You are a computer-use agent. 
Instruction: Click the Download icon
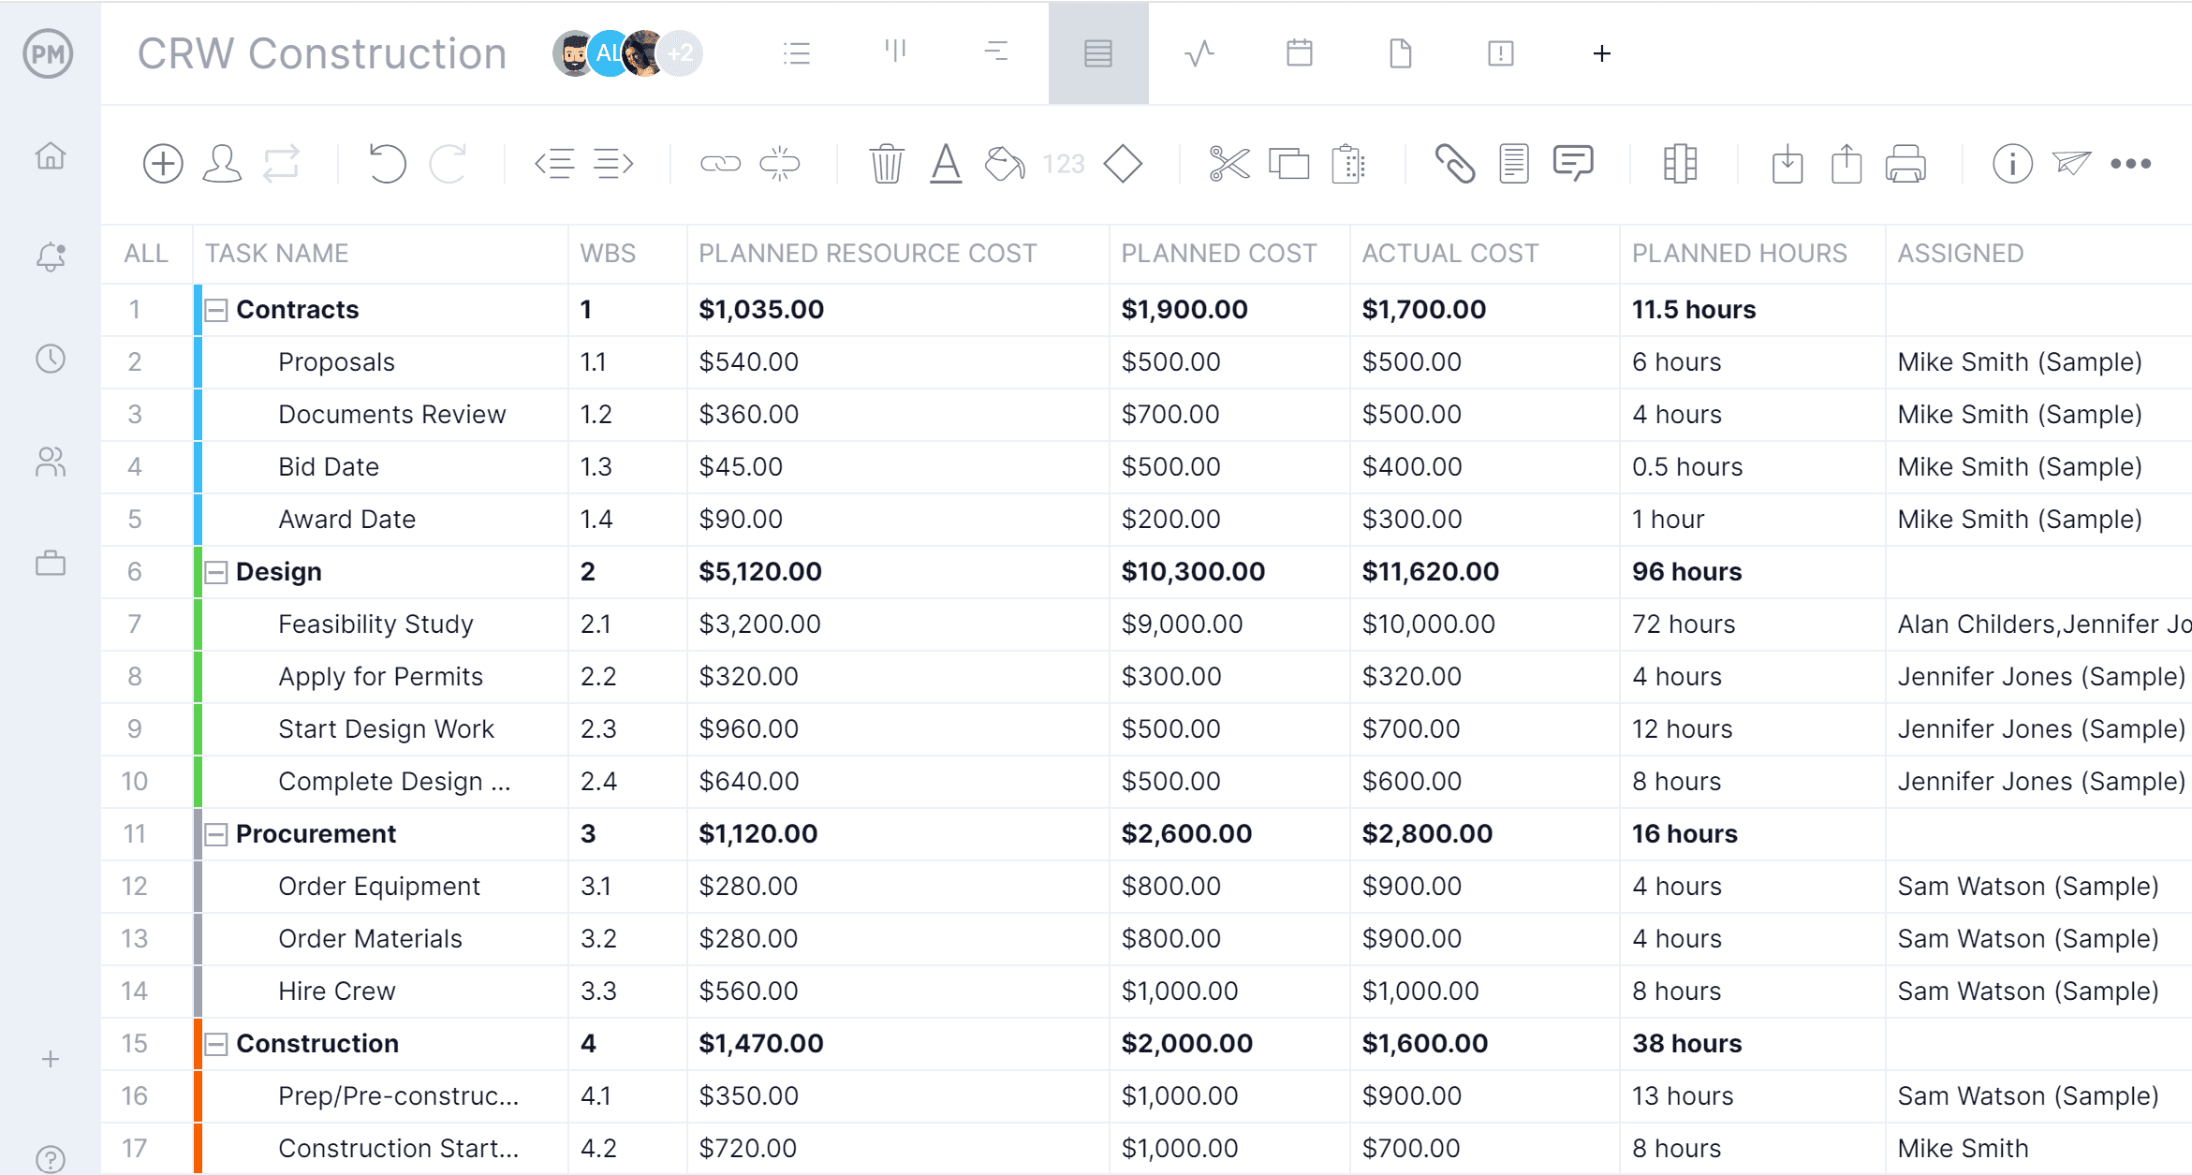click(1787, 162)
